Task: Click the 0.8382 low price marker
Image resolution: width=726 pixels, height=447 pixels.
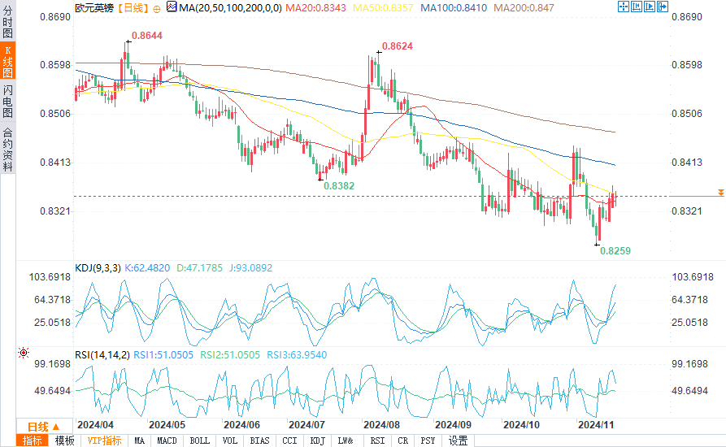Action: (339, 186)
